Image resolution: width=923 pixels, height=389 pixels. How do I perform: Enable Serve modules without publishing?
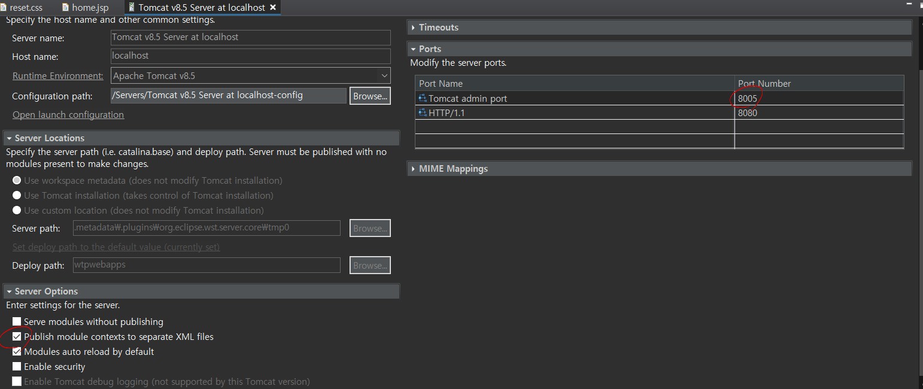pos(17,322)
